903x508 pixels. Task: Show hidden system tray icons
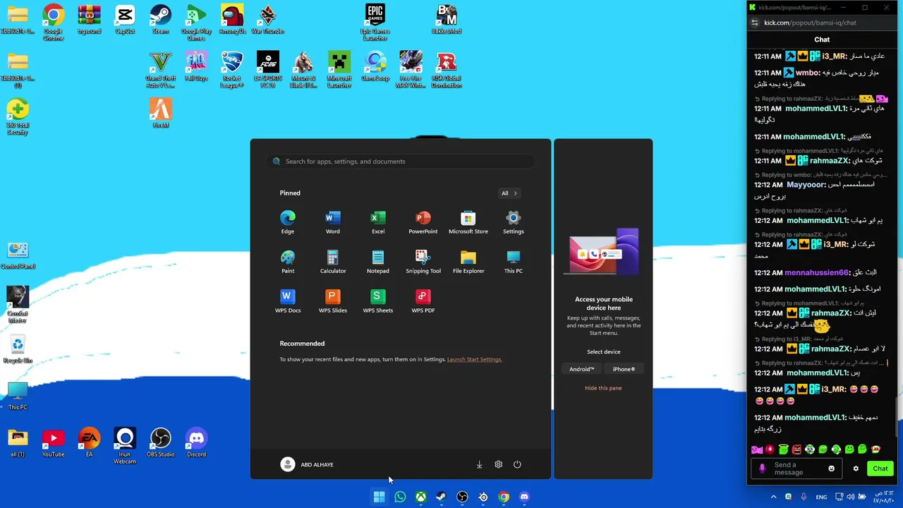click(x=773, y=497)
